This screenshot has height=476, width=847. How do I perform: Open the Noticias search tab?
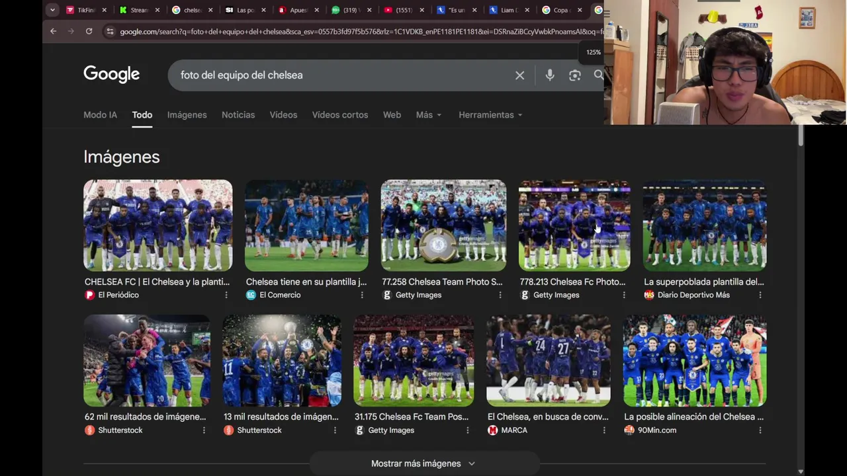(238, 115)
